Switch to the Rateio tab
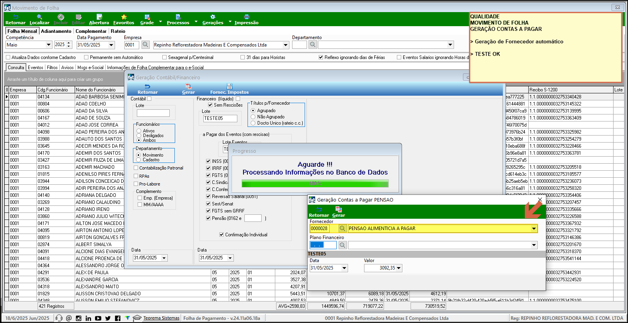Viewport: 628px width, 323px height. click(118, 31)
